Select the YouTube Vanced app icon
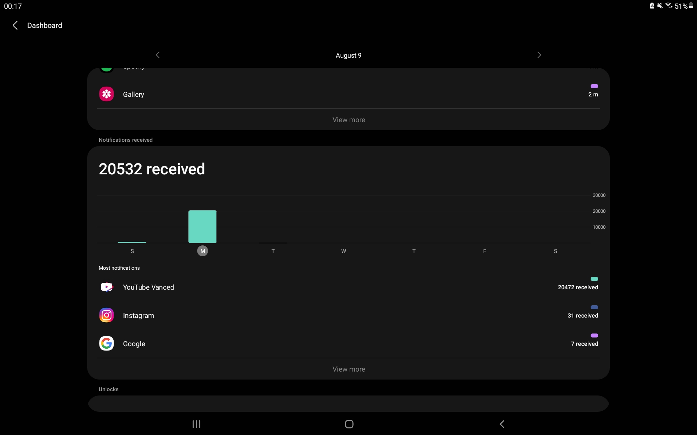 click(106, 287)
